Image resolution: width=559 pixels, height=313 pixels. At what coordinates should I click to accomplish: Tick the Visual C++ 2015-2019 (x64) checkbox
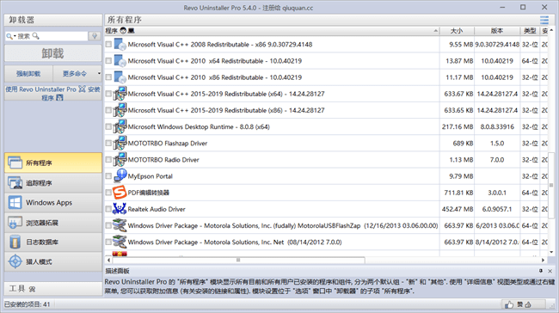pos(108,94)
